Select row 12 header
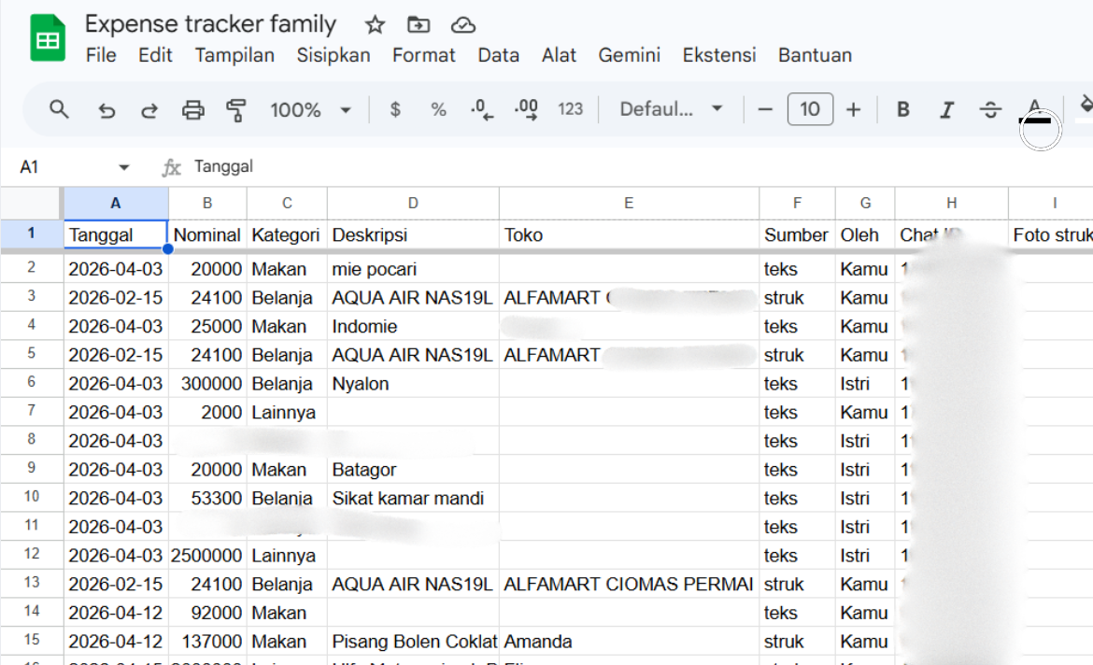Viewport: 1093px width, 665px height. (x=32, y=554)
